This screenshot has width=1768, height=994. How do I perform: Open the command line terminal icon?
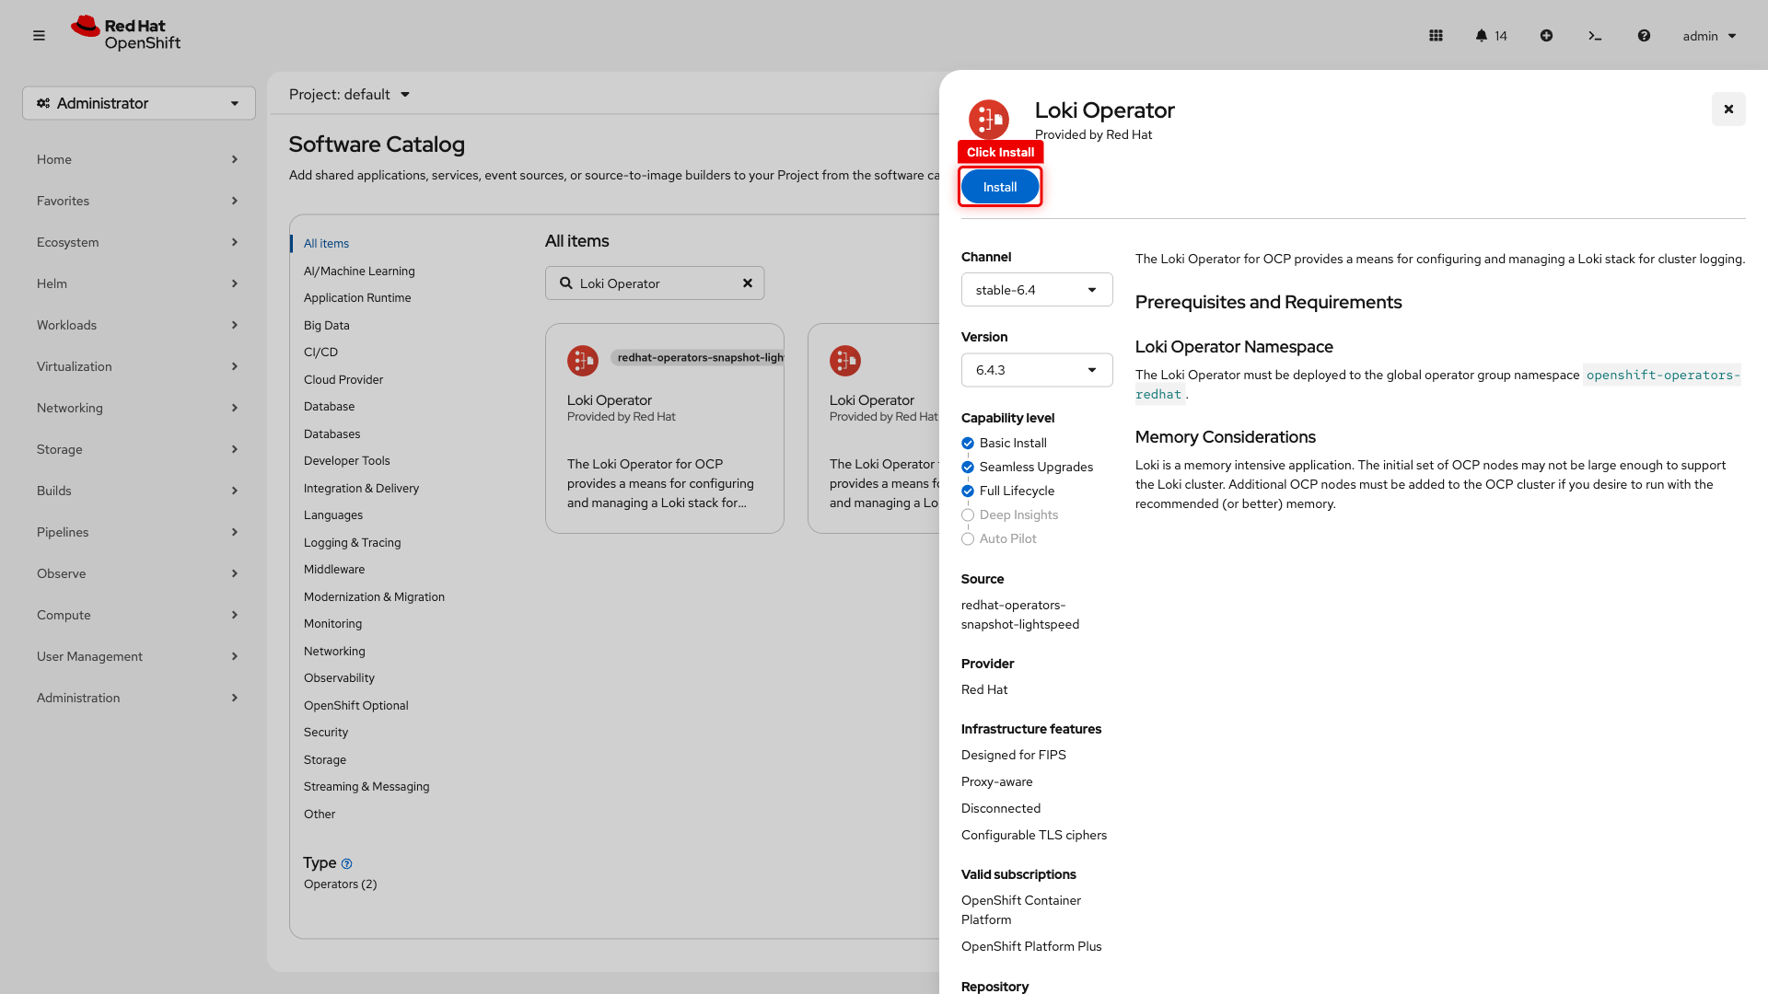click(x=1595, y=36)
